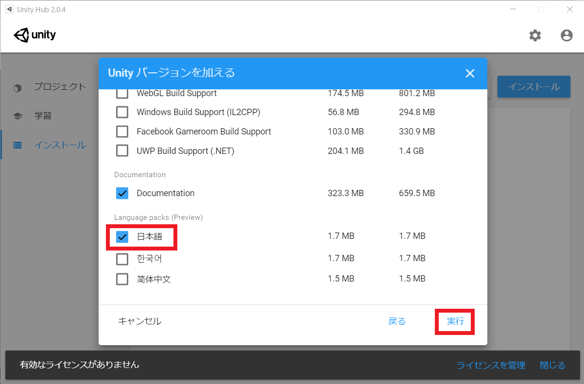Uncheck the Documentation checkbox
The height and width of the screenshot is (384, 584).
[122, 193]
